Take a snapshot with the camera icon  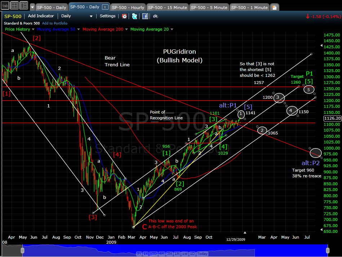coord(155,16)
